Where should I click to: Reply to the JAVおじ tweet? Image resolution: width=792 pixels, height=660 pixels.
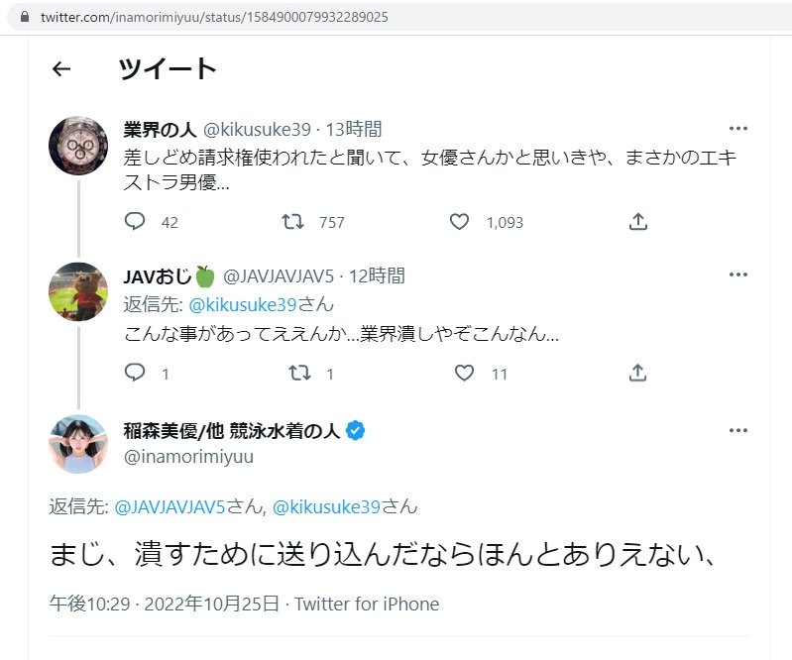tap(136, 374)
